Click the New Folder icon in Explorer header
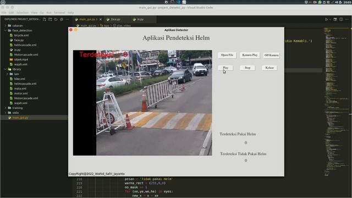The height and width of the screenshot is (198, 352). (50, 19)
